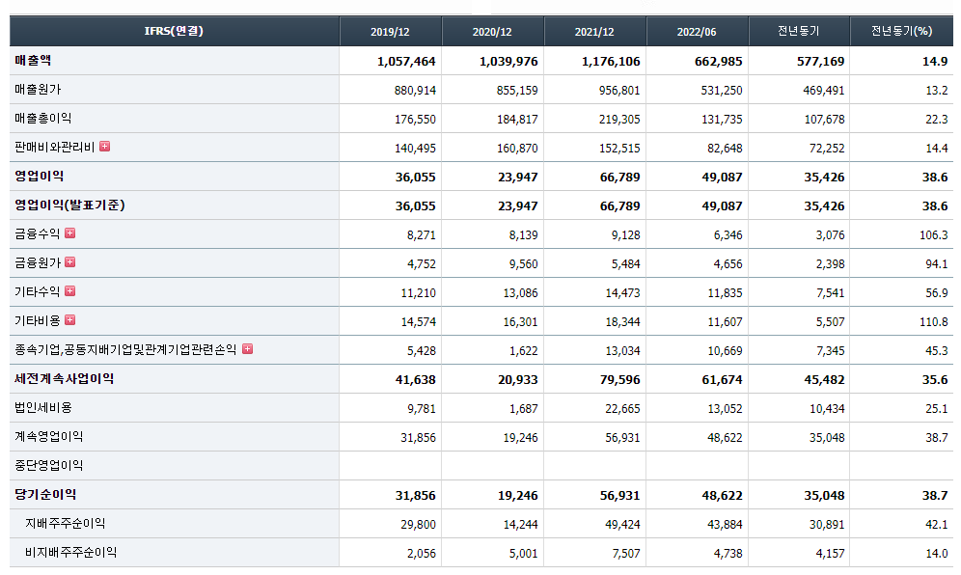Click 비지배주주순이익 value 7,507
The width and height of the screenshot is (961, 575).
626,554
